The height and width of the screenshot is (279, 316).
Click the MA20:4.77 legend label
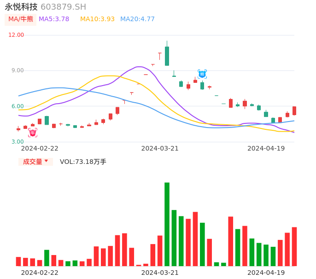137,19
